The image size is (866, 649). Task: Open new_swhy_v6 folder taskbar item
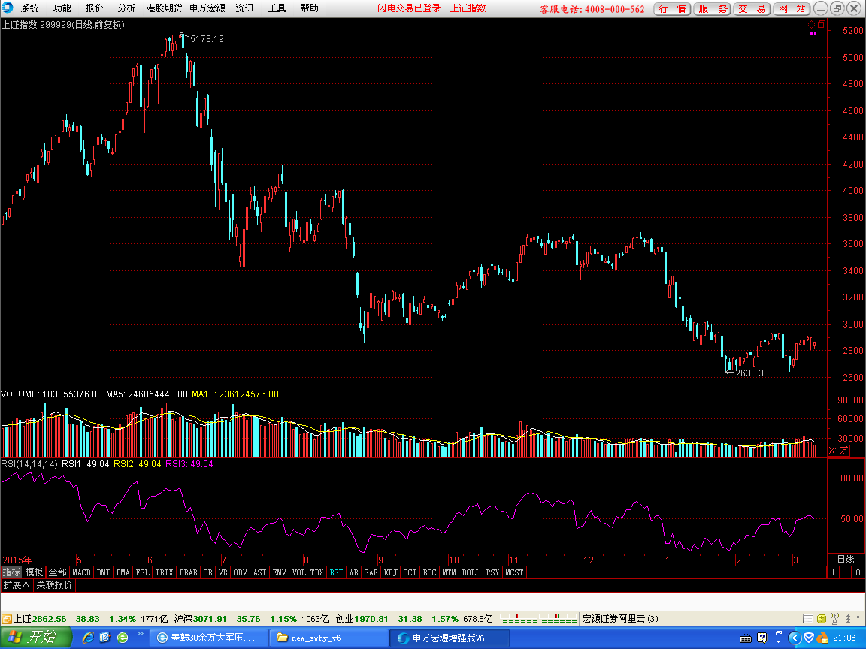tap(329, 638)
